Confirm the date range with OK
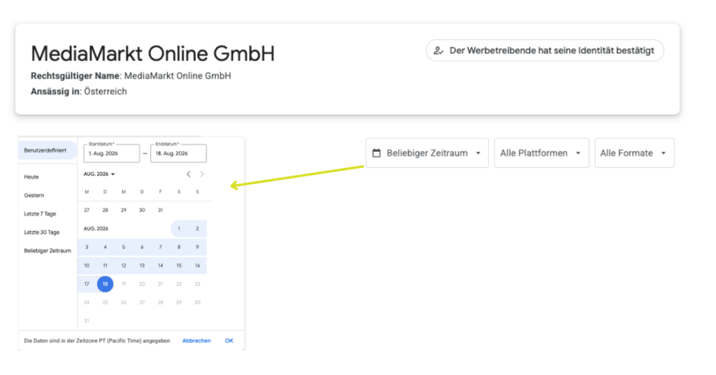716x375 pixels. click(x=229, y=341)
